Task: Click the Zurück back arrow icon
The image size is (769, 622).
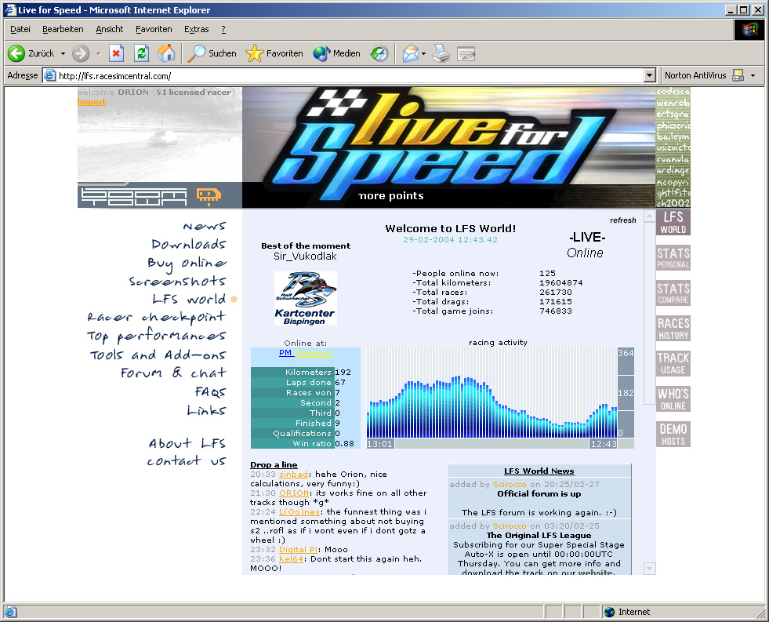Action: click(x=16, y=53)
